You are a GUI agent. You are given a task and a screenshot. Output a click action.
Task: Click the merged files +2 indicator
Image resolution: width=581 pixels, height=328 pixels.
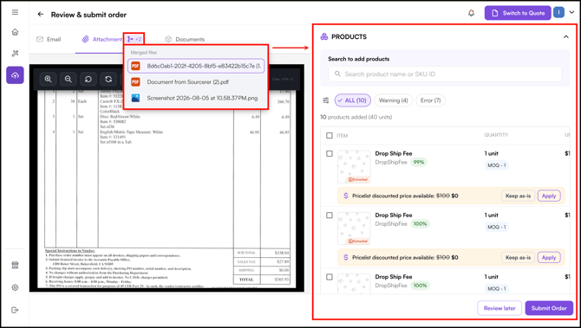click(x=134, y=39)
